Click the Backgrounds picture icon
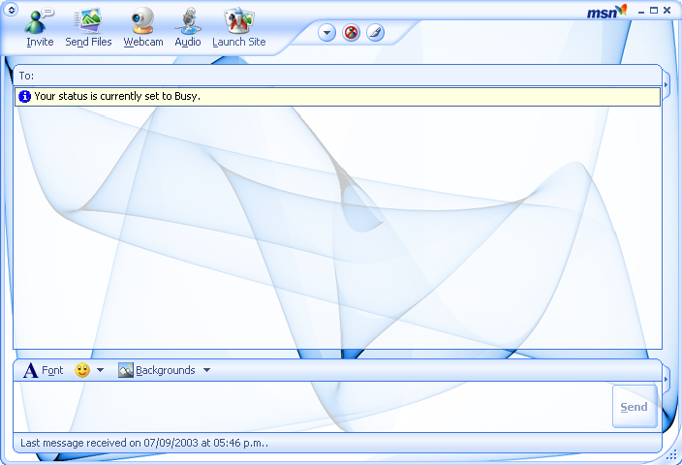Screen dimensions: 682x465 click(x=126, y=370)
